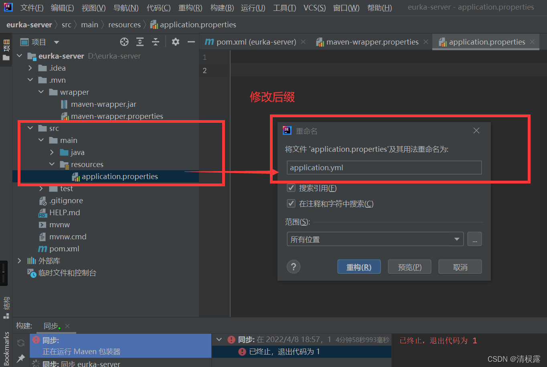
Task: Collapse the src folder
Action: click(x=30, y=128)
